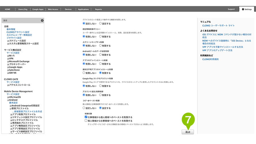Open VPP アプリを手動でインストールする方法 link

pos(223,47)
